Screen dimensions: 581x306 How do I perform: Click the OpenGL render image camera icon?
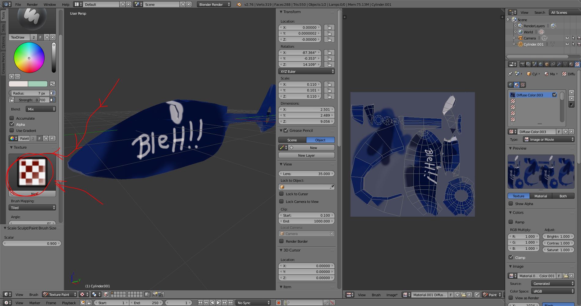[155, 294]
